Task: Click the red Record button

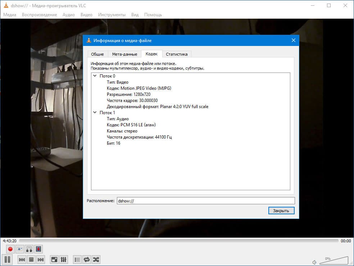Action: pyautogui.click(x=10, y=249)
